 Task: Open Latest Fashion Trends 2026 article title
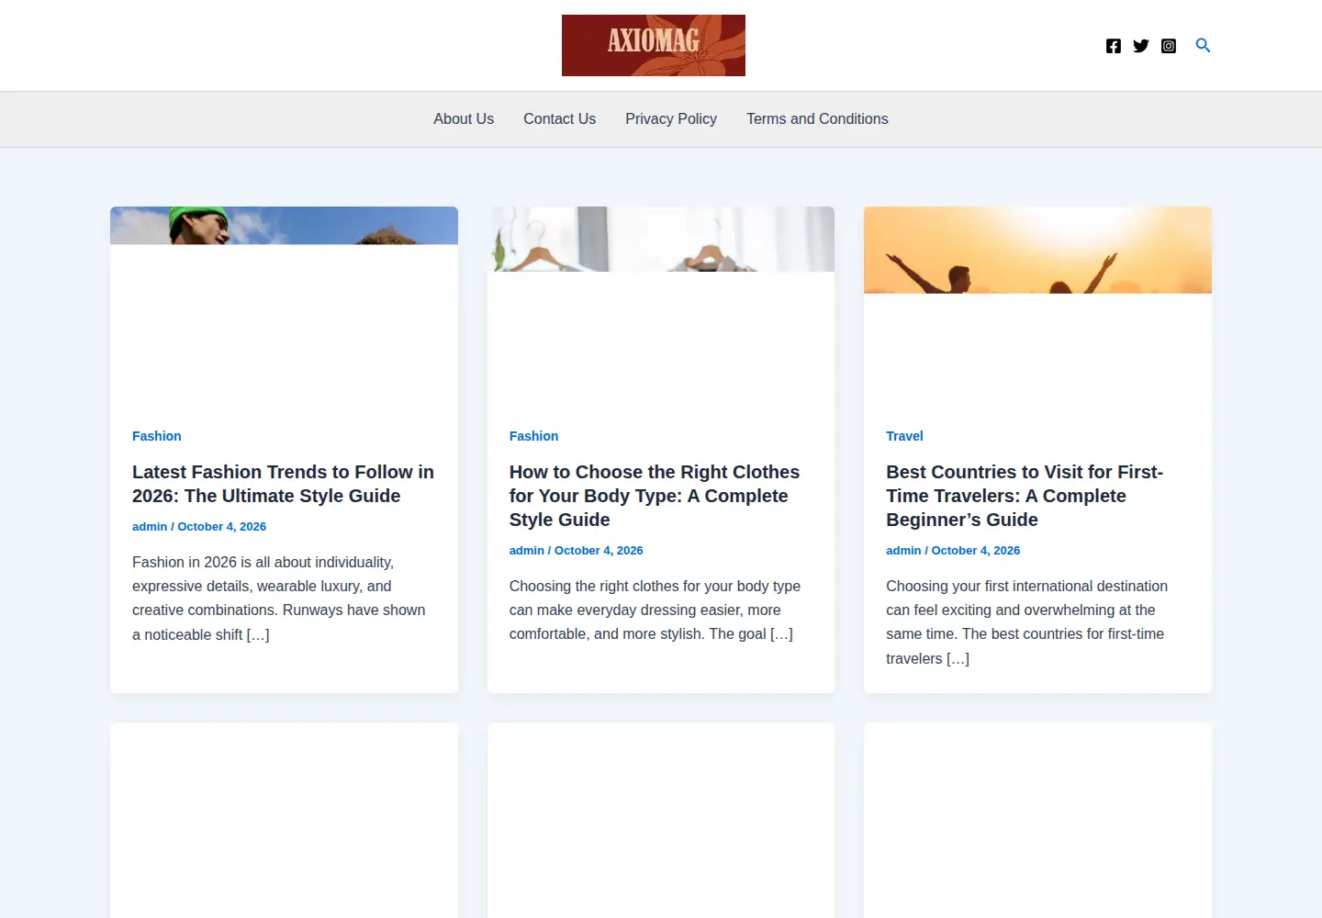coord(283,484)
